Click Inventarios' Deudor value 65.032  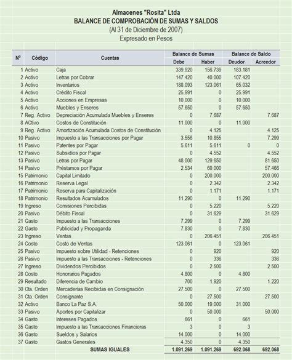pyautogui.click(x=243, y=85)
